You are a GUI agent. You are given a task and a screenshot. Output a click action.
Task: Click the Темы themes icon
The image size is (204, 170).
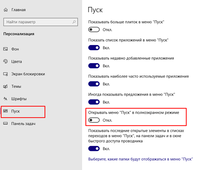(5, 86)
